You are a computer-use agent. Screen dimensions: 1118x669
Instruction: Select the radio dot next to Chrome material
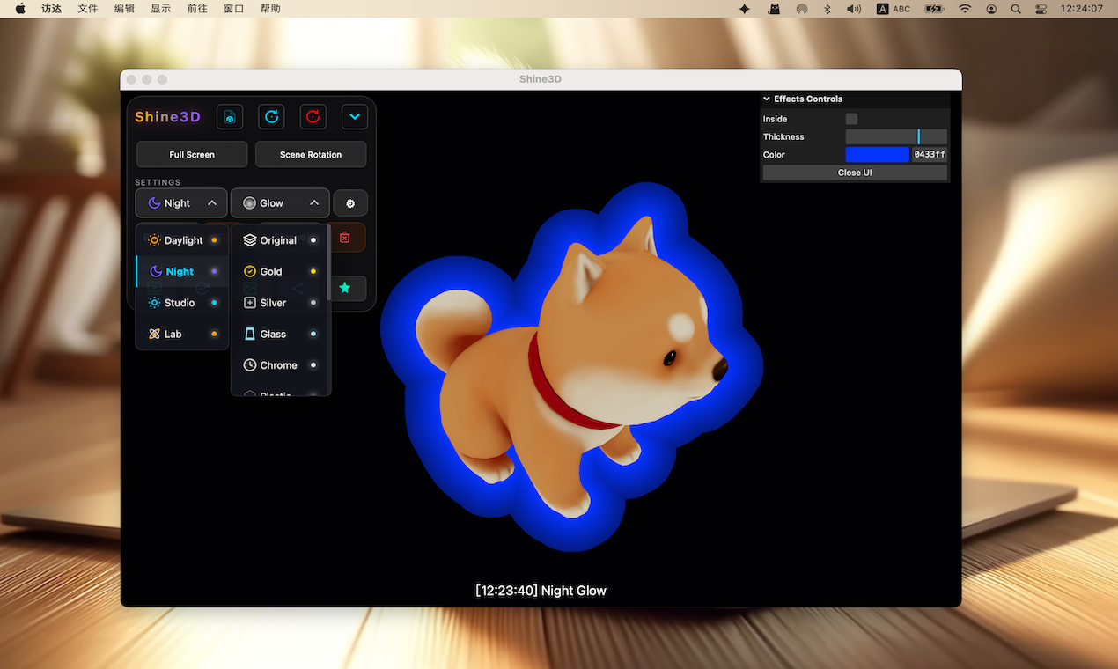tap(313, 364)
